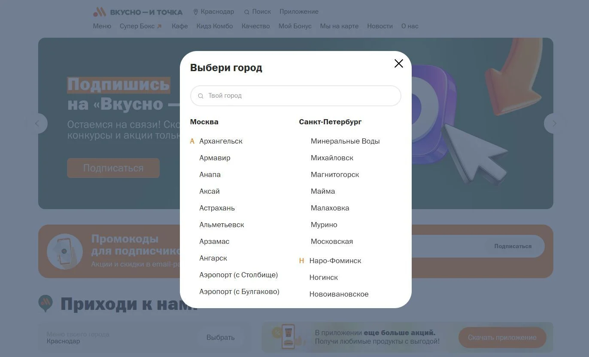This screenshot has height=357, width=589.
Task: Click the Выбрать button for city menu
Action: point(220,337)
